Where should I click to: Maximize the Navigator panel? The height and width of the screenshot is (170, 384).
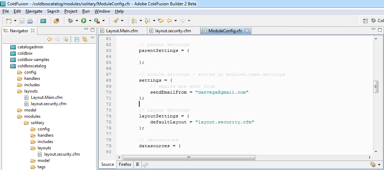click(x=92, y=30)
